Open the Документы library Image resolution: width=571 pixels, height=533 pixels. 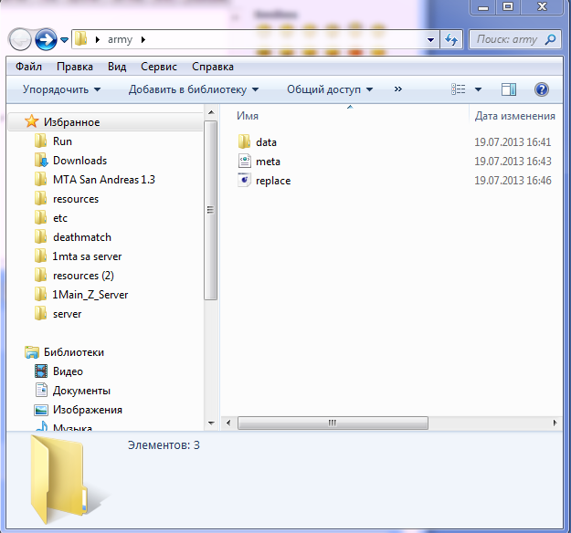pos(81,391)
